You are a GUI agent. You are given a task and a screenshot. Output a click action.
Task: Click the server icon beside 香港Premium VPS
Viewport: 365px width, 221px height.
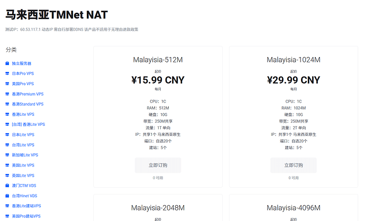7,94
